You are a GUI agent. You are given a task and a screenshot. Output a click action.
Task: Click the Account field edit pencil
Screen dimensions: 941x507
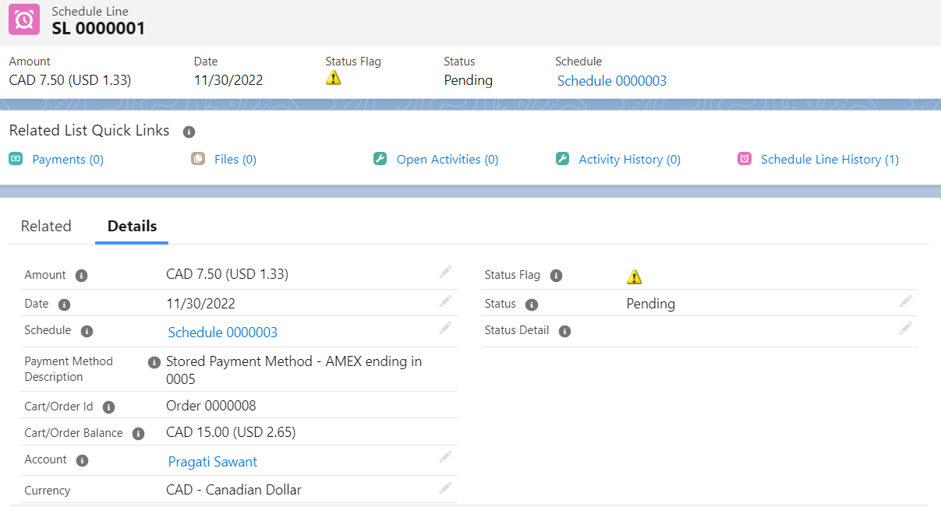445,457
